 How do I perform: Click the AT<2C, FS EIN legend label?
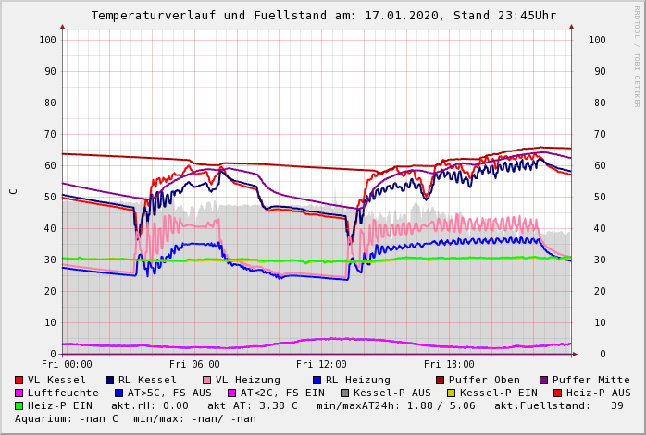281,393
